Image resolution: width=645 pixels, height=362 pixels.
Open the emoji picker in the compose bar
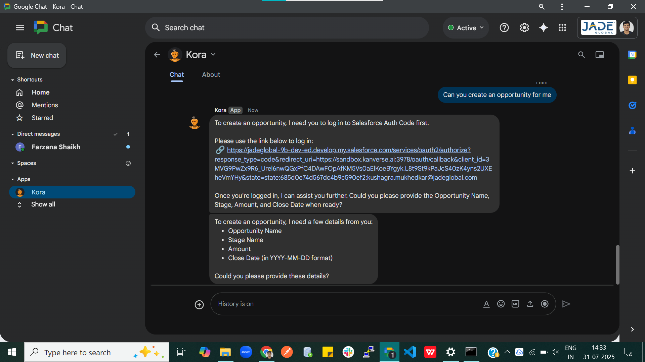(501, 304)
